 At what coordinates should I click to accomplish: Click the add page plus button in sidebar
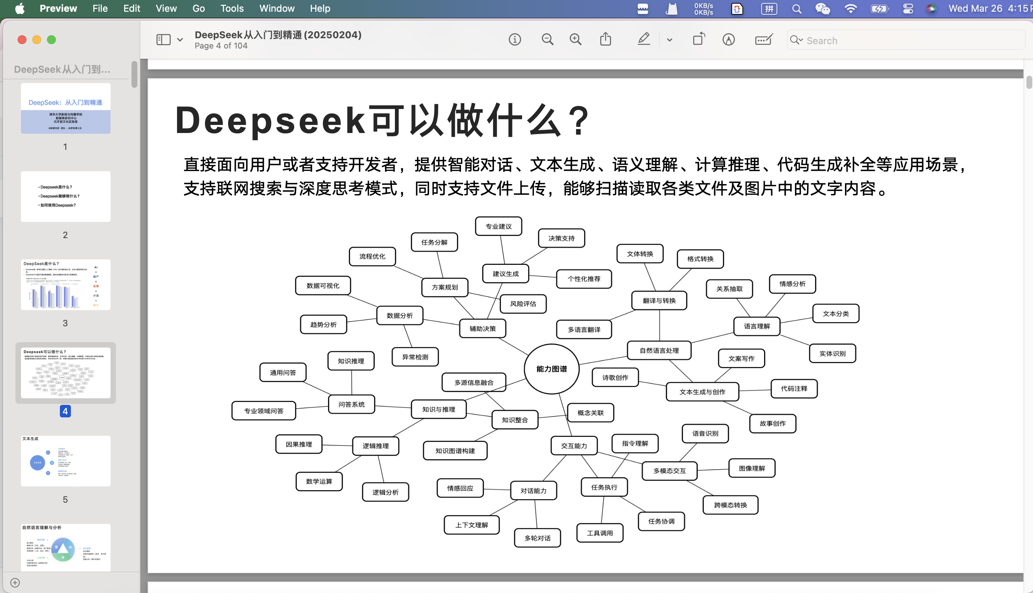coord(15,583)
